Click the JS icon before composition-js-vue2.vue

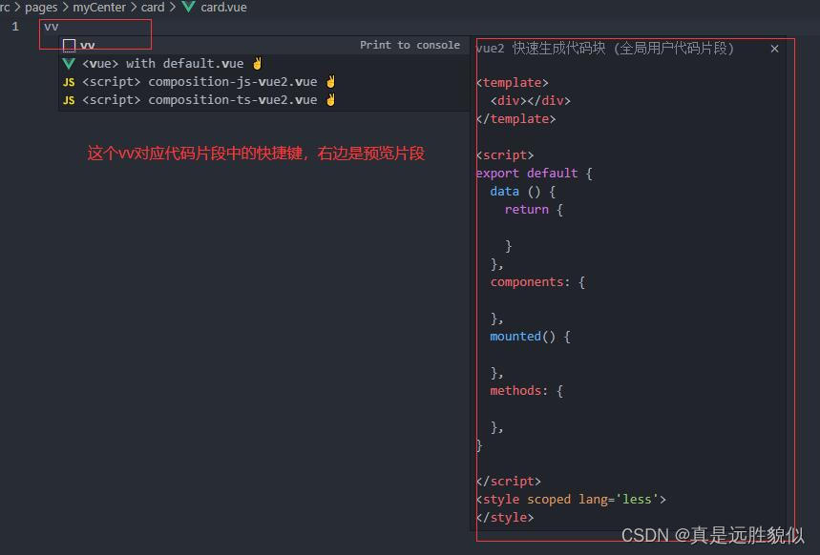(x=68, y=81)
